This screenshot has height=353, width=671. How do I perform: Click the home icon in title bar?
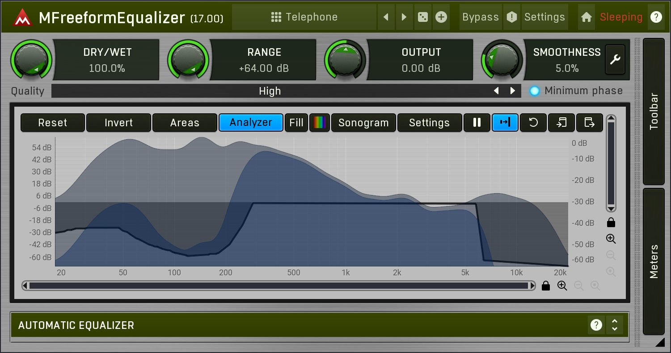point(587,17)
